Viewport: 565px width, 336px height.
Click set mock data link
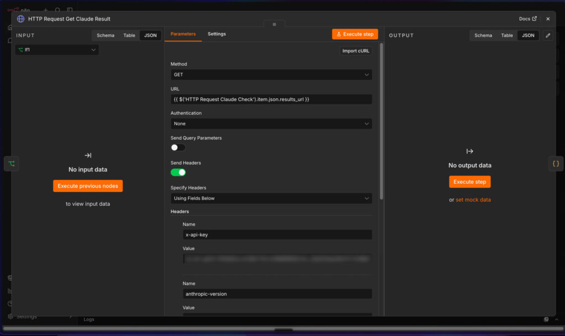click(x=473, y=200)
